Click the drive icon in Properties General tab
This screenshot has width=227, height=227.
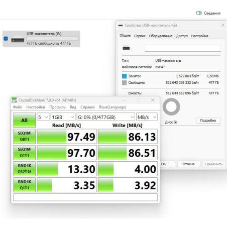[x=126, y=48]
